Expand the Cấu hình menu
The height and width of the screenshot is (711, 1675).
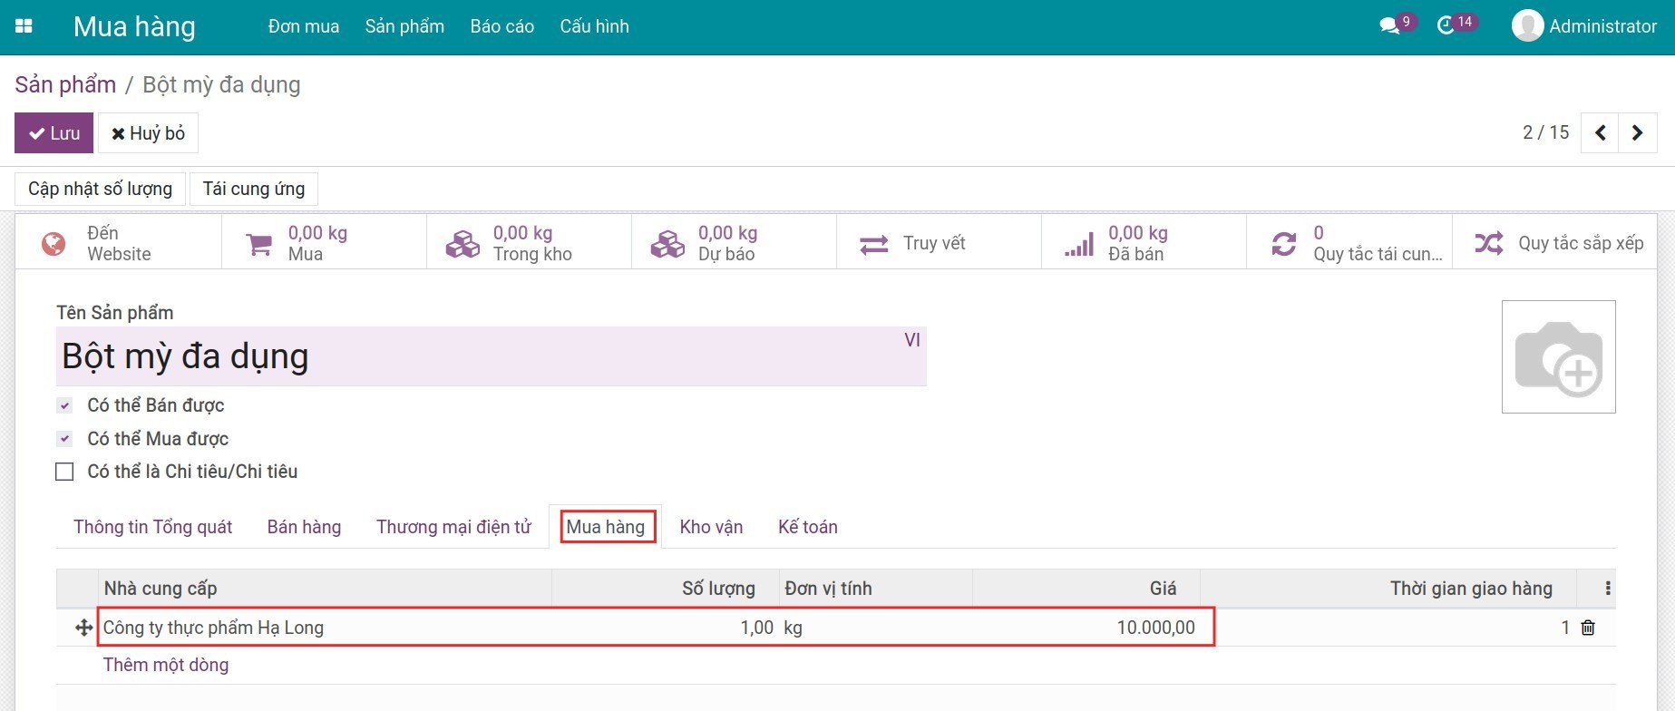pyautogui.click(x=594, y=26)
